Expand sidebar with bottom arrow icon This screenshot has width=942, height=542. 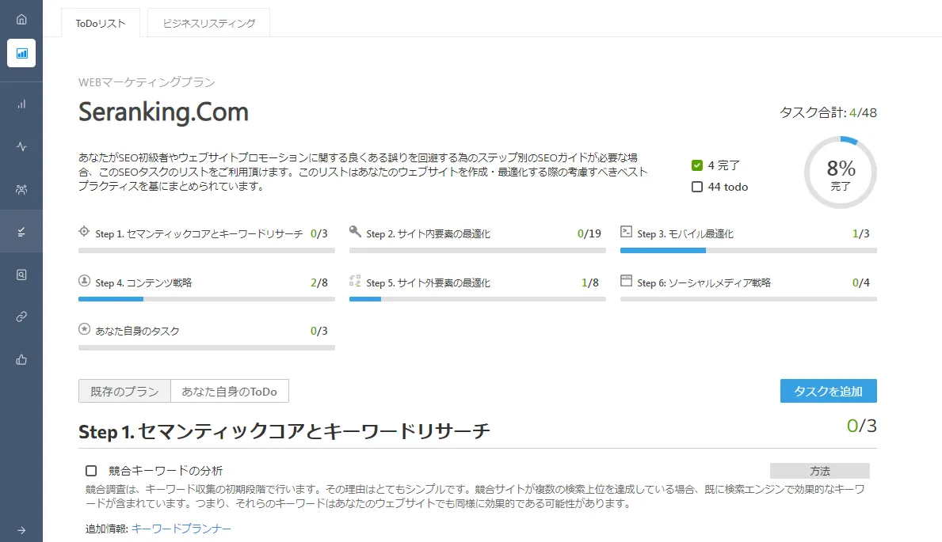click(x=21, y=530)
